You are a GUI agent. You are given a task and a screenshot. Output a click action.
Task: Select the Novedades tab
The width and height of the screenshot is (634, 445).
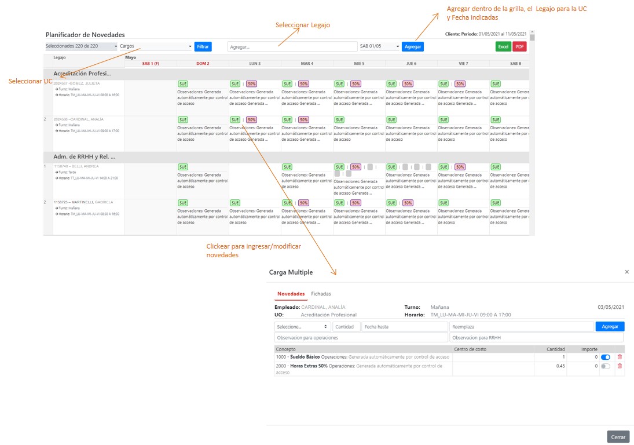point(291,294)
